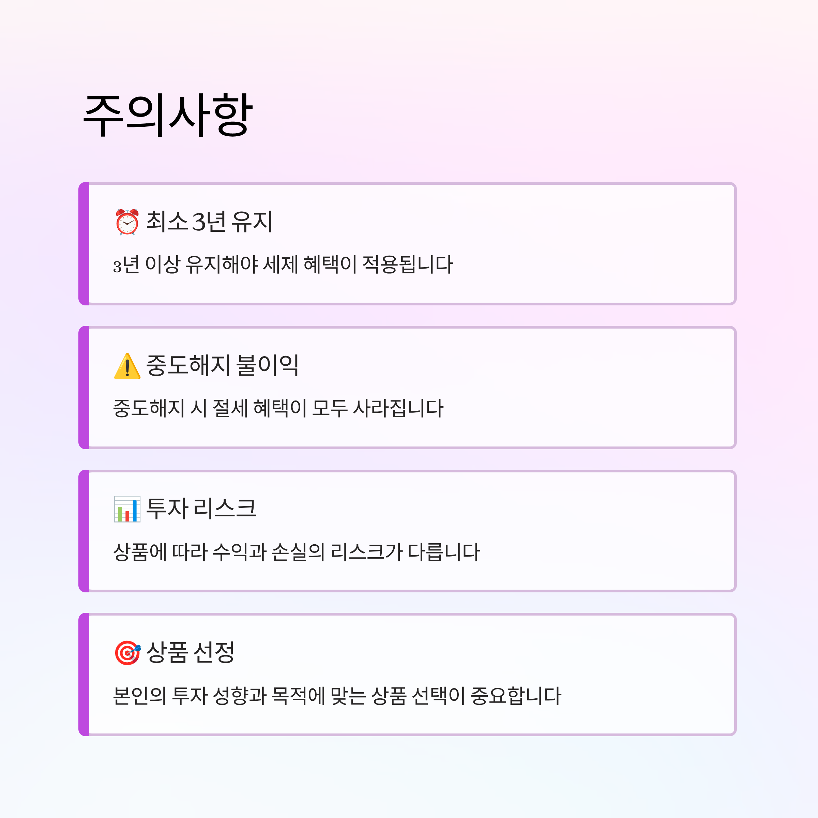Click the red alarm clock icon
This screenshot has height=818, width=818.
[127, 222]
